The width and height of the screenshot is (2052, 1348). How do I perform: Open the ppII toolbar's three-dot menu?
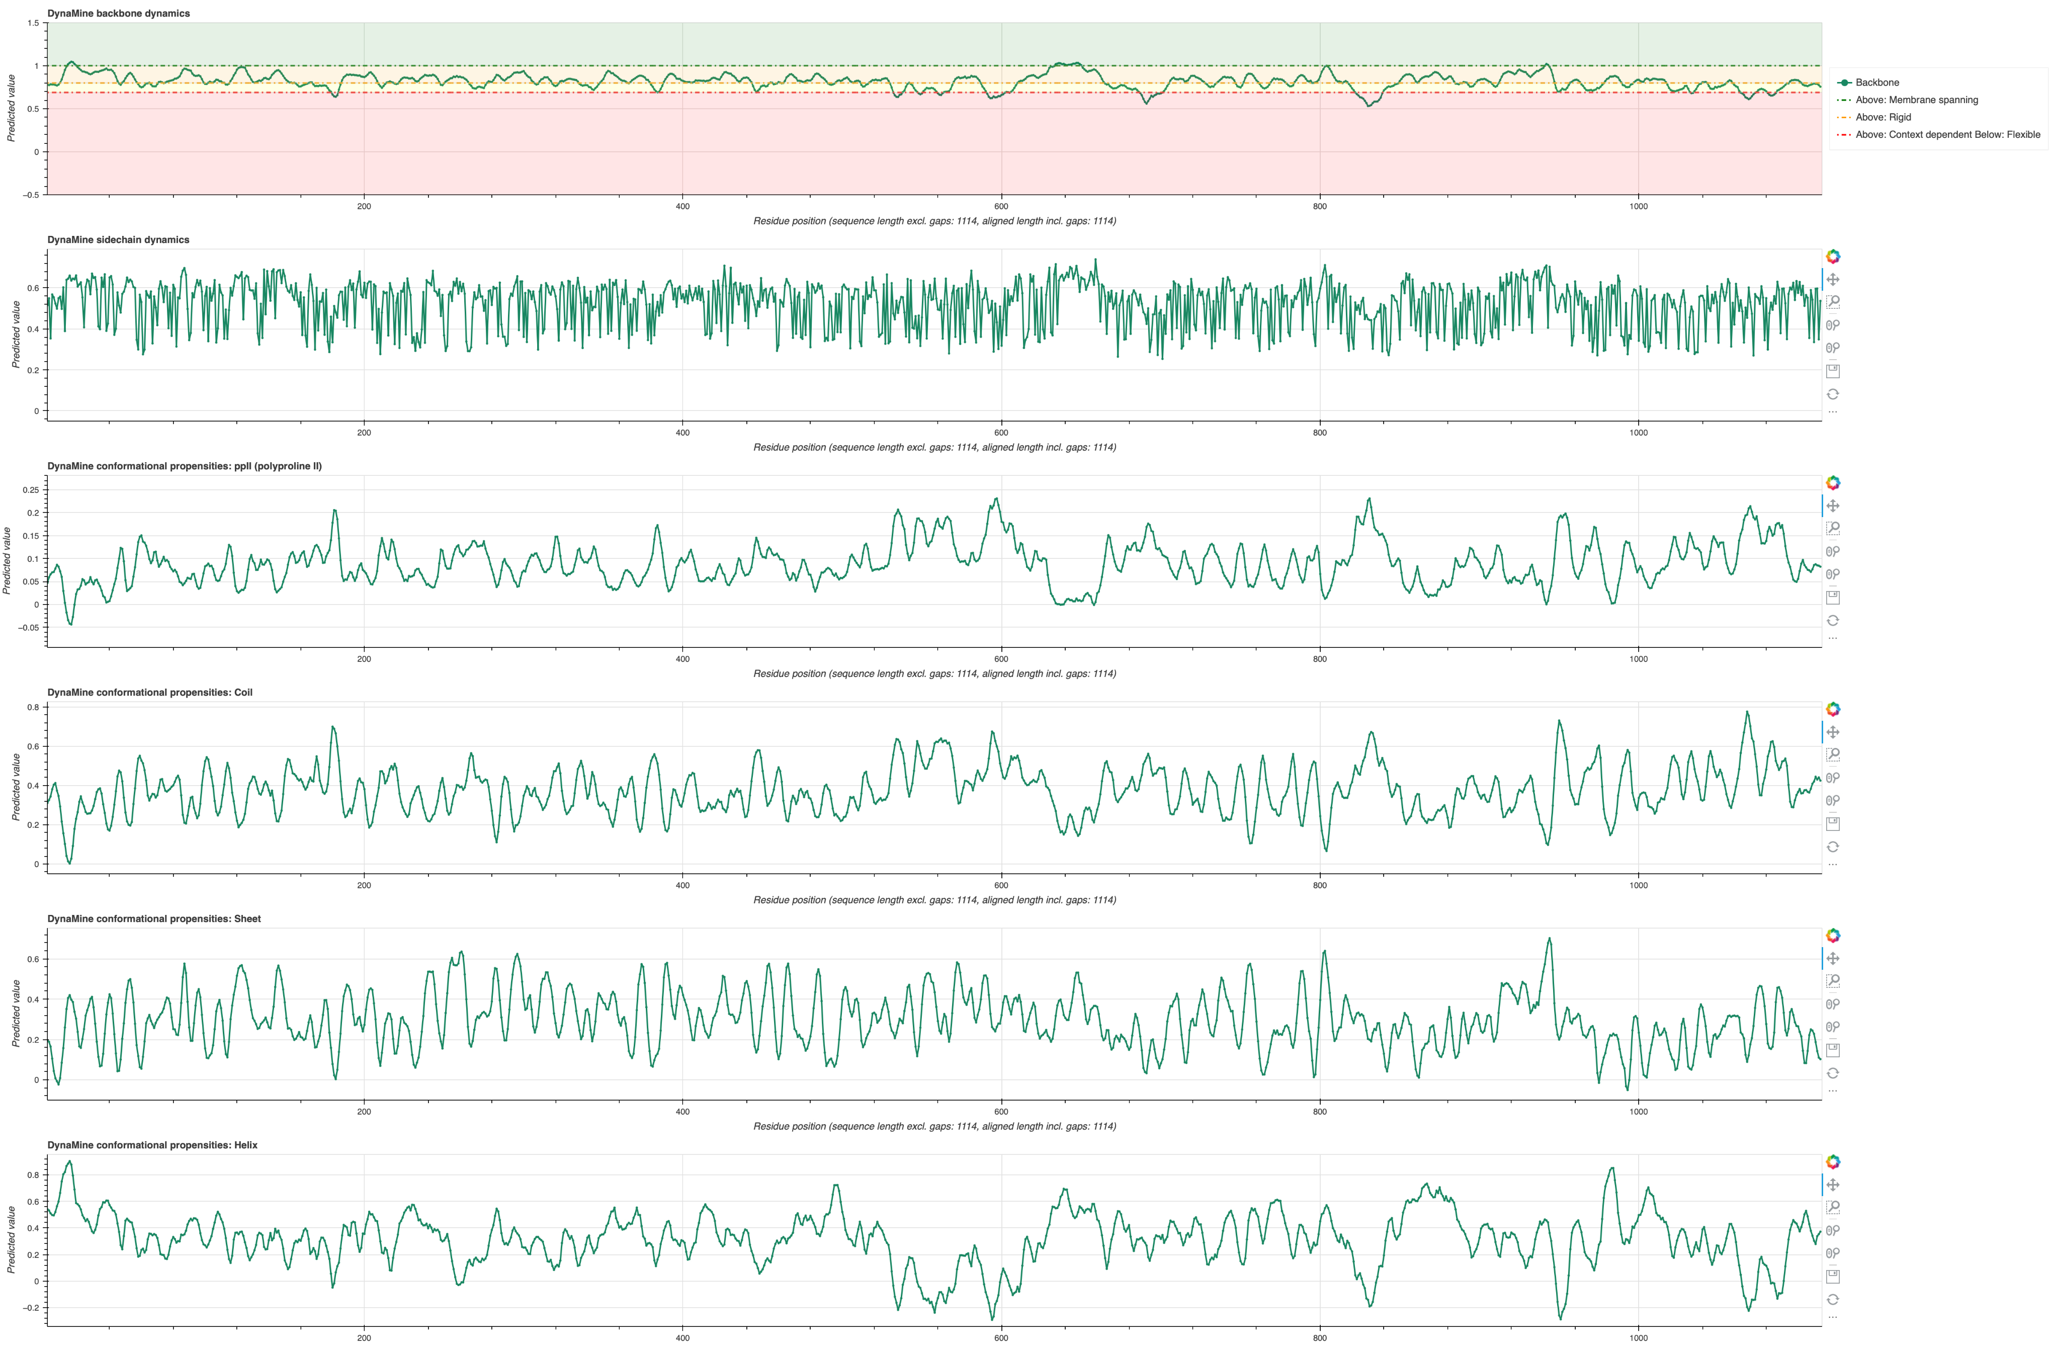[1832, 639]
